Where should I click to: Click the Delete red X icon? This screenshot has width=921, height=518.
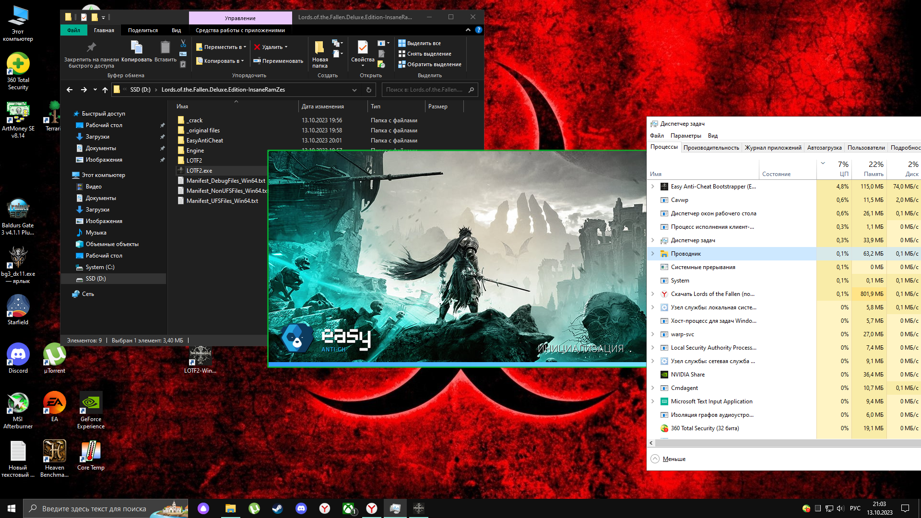click(x=257, y=47)
